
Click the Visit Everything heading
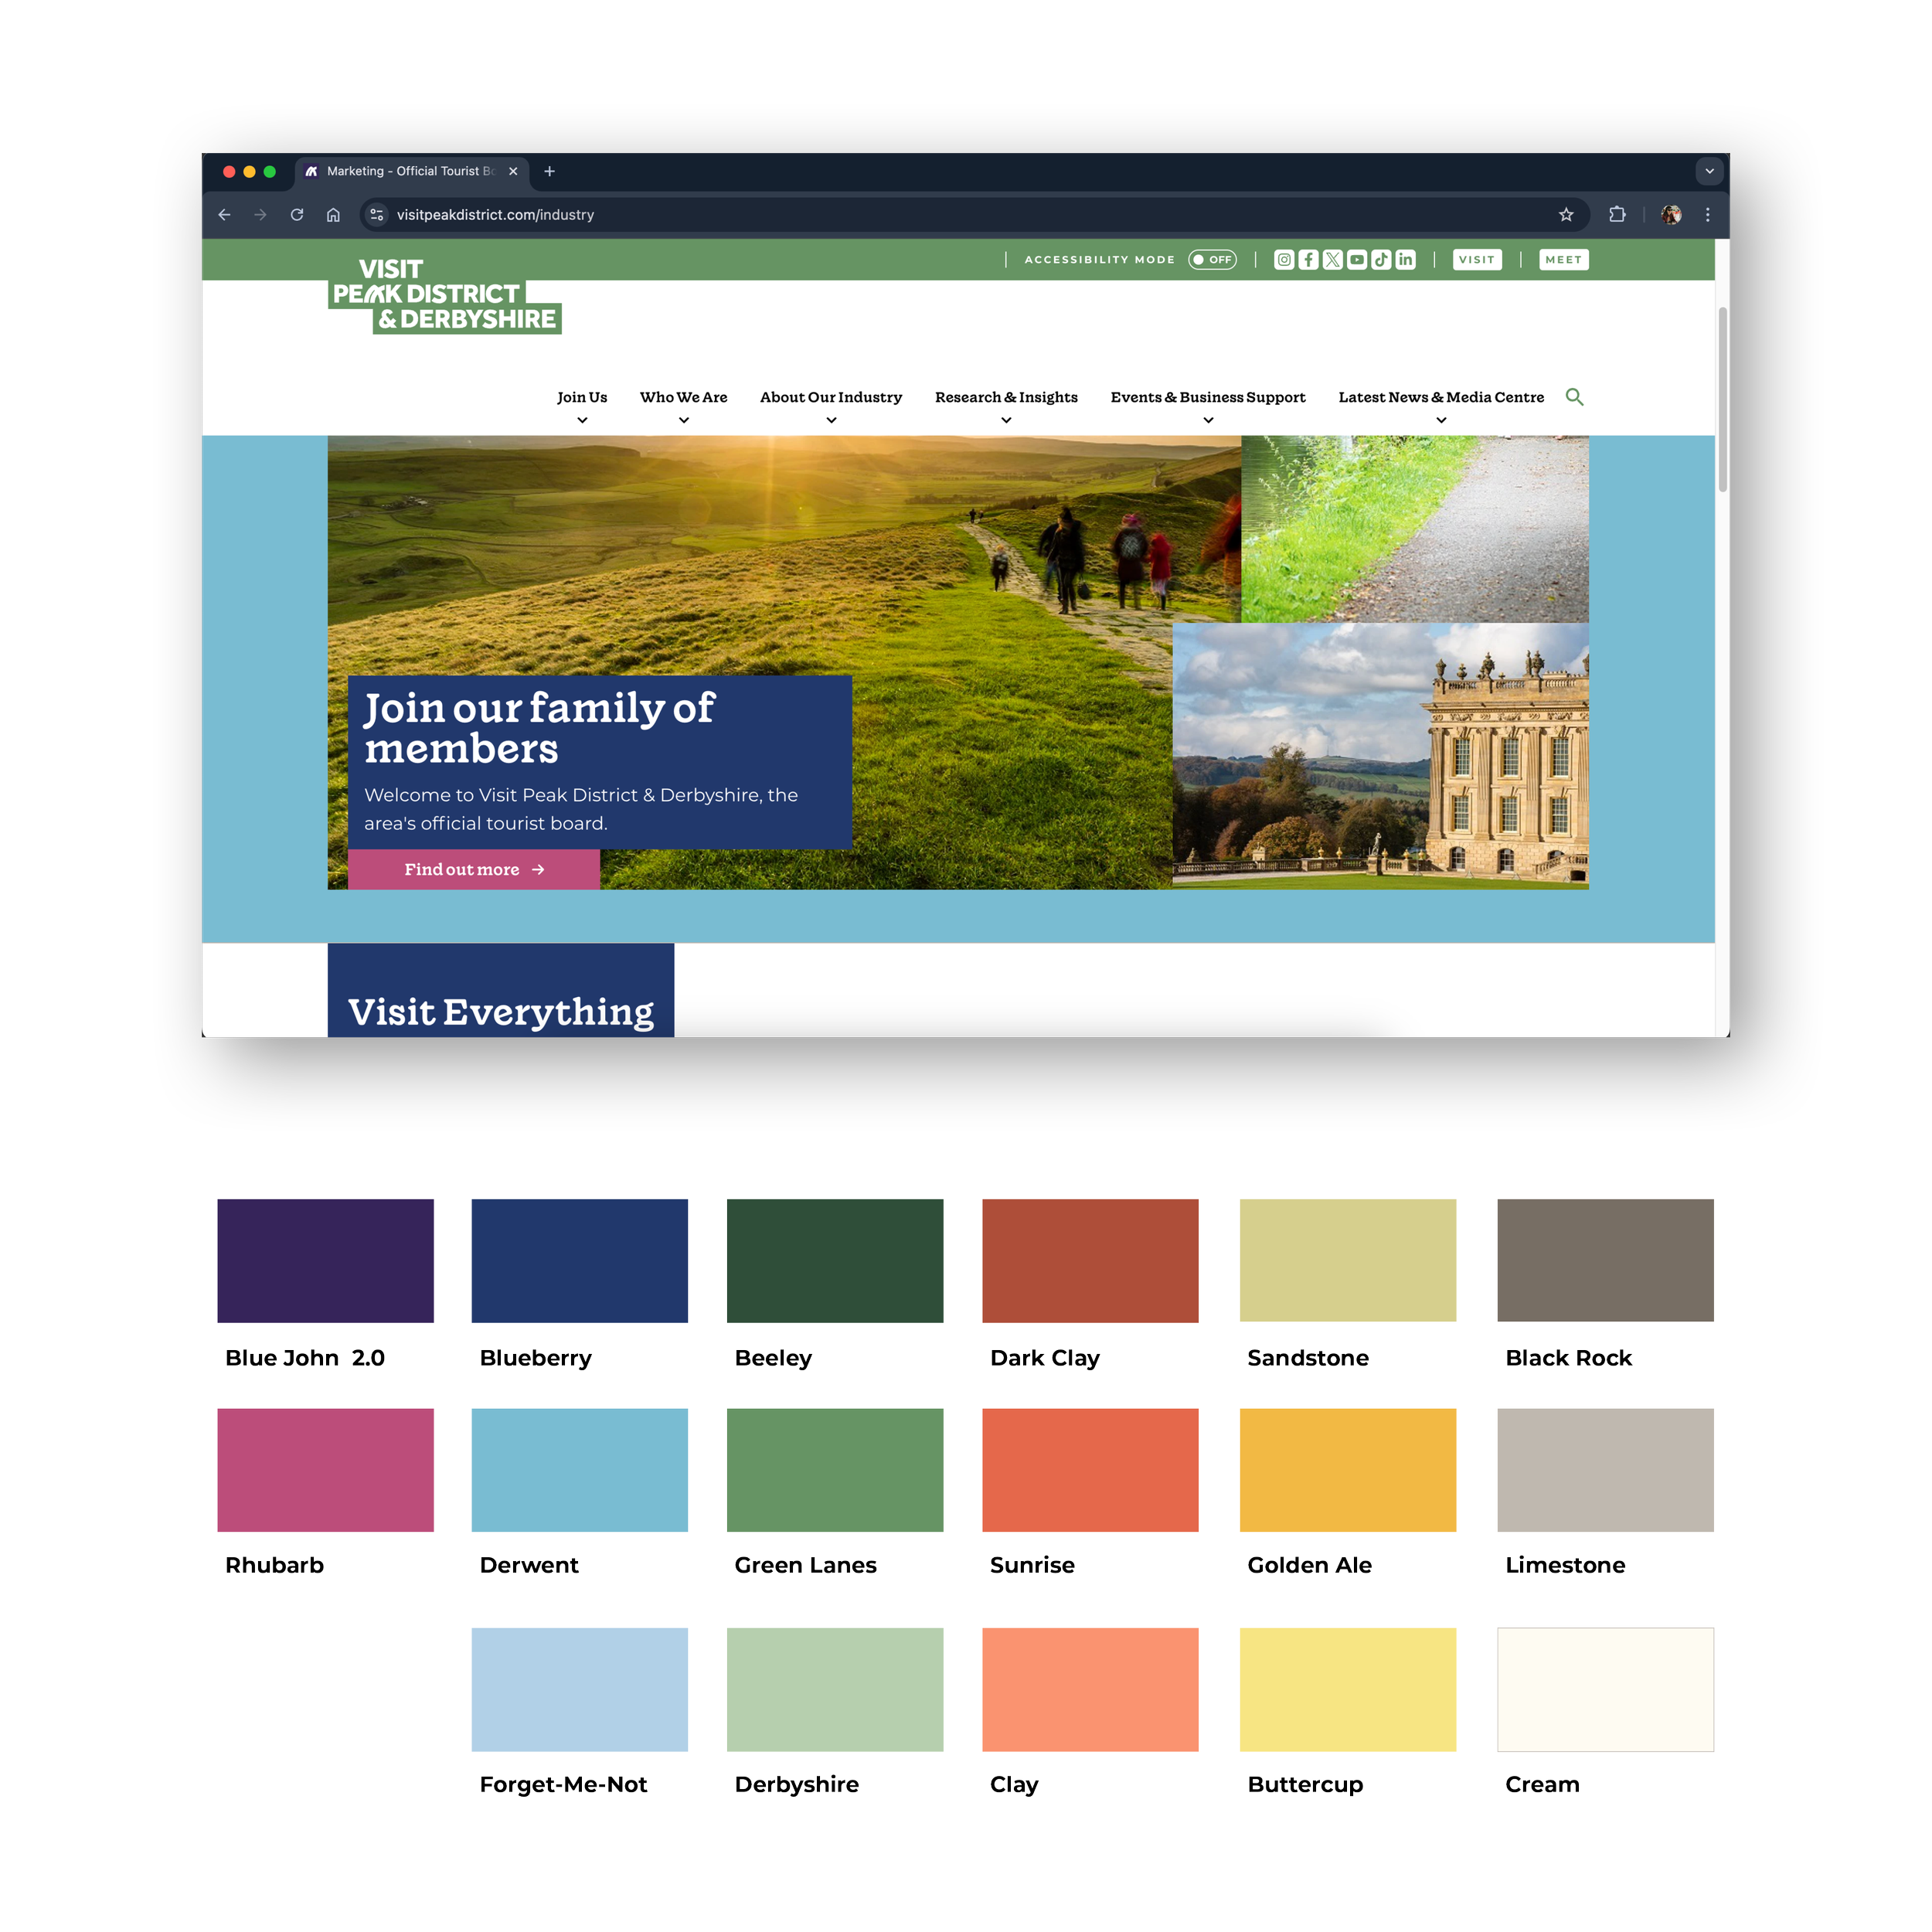[501, 1012]
